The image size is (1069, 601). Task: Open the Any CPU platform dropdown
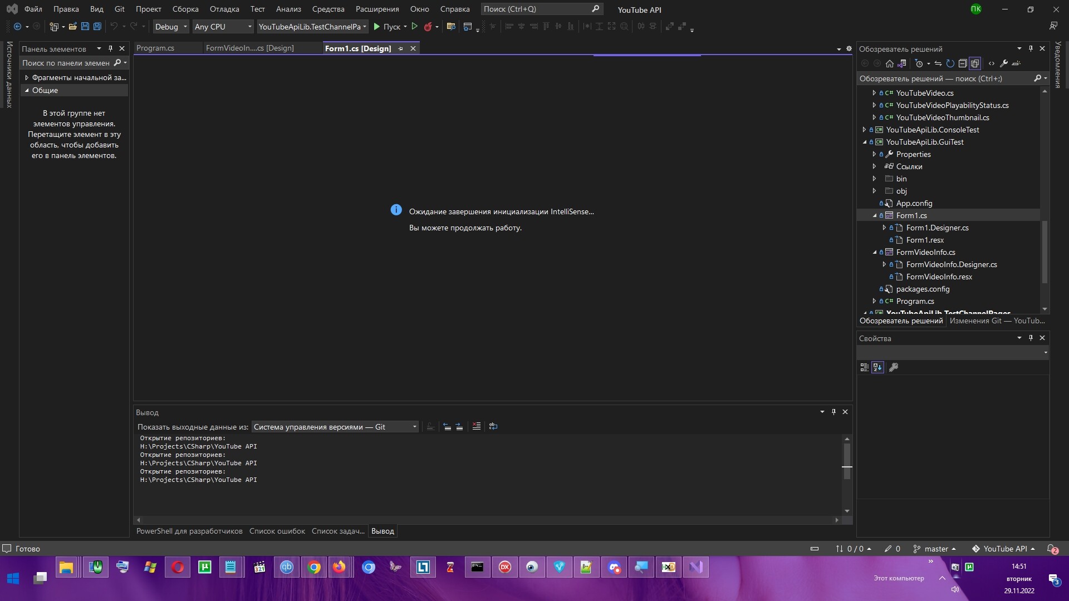[x=223, y=26]
